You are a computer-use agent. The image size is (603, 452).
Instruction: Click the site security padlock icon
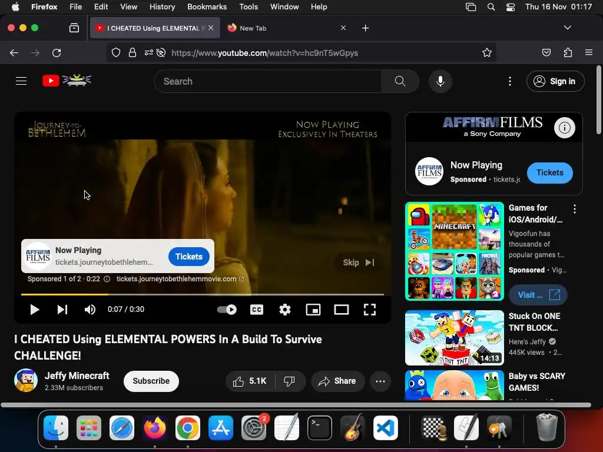point(132,52)
